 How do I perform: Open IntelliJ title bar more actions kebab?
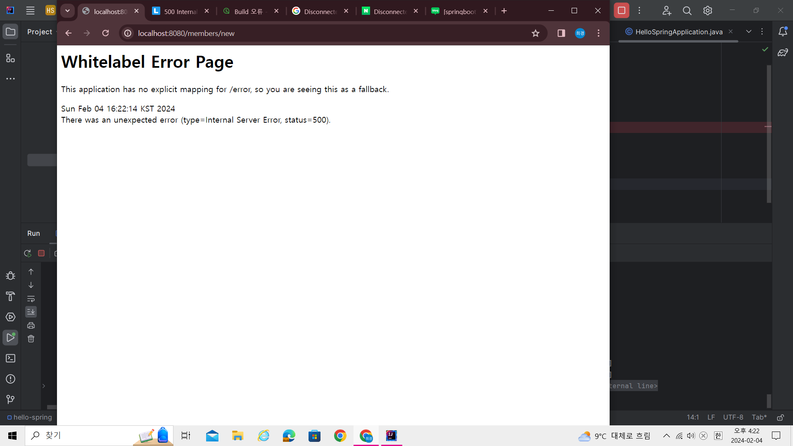[x=639, y=10]
